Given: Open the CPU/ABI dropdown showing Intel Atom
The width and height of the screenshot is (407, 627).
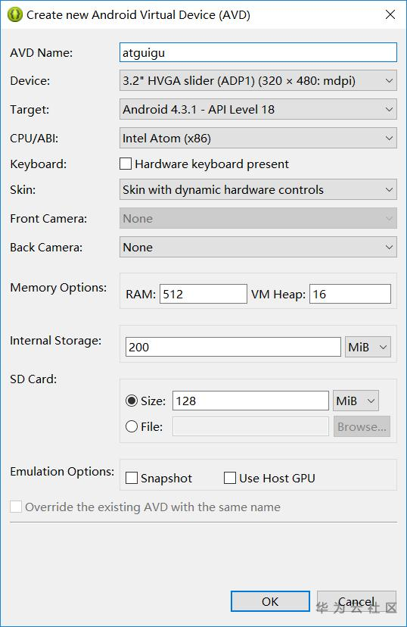Looking at the screenshot, I should coord(258,138).
